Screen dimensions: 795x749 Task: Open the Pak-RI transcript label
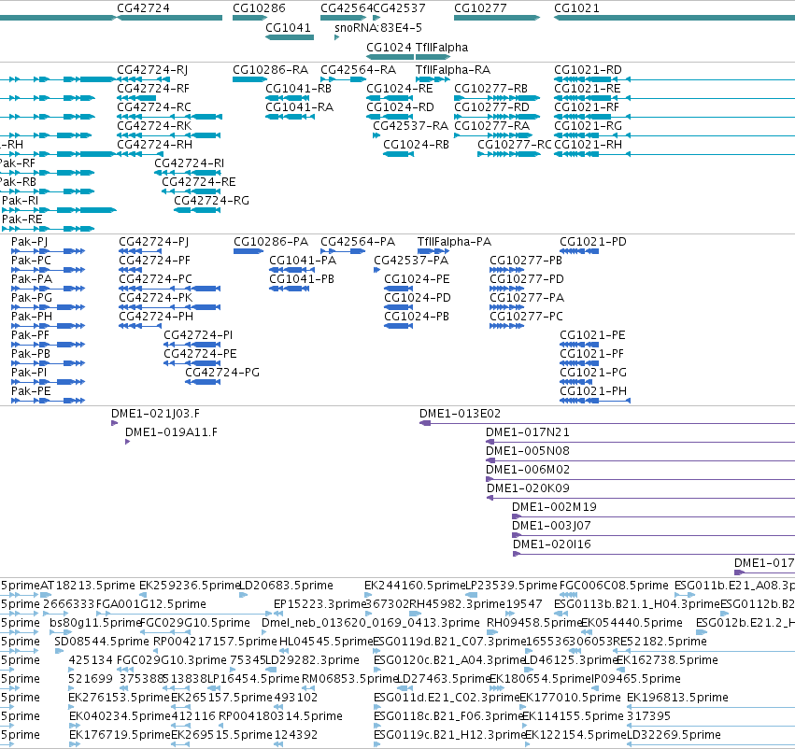(20, 201)
